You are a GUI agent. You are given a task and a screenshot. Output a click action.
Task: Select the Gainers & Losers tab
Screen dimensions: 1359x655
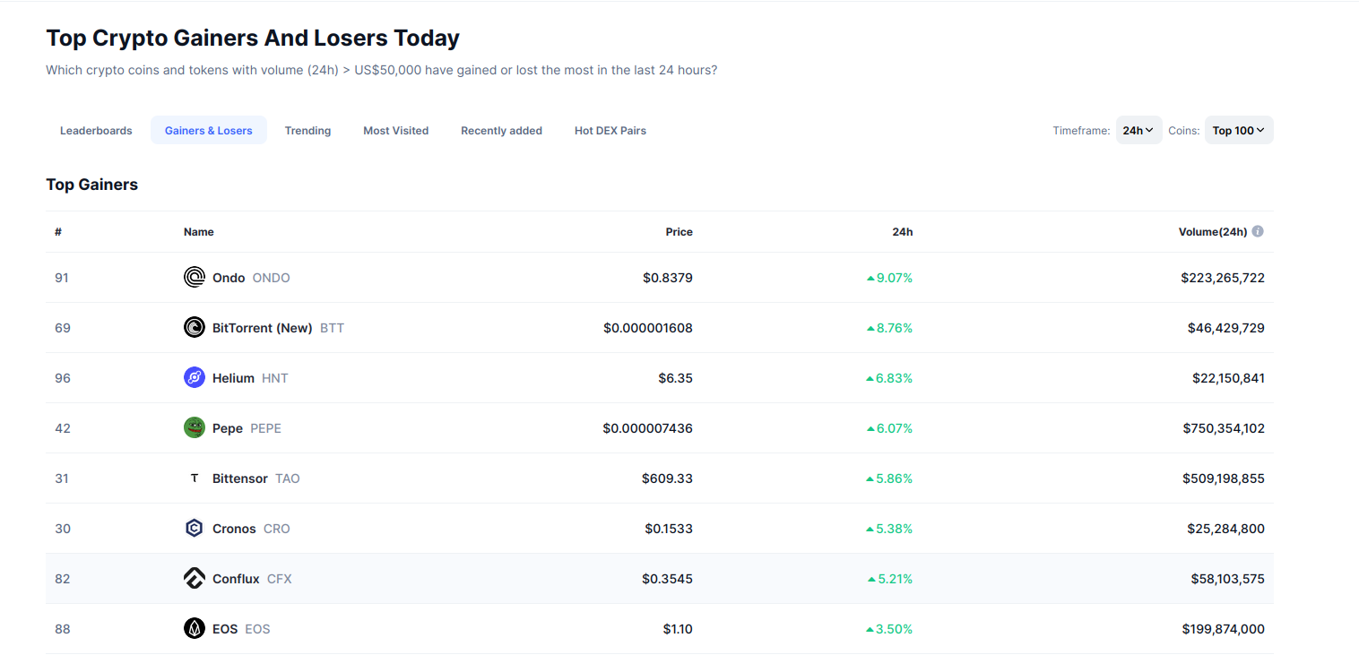click(209, 131)
